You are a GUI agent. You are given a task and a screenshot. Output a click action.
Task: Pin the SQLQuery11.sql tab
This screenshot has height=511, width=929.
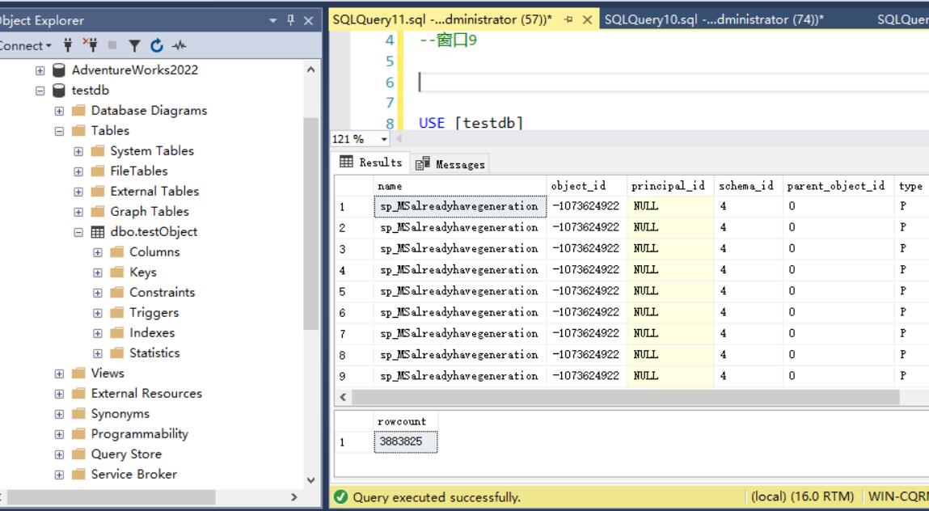[568, 19]
